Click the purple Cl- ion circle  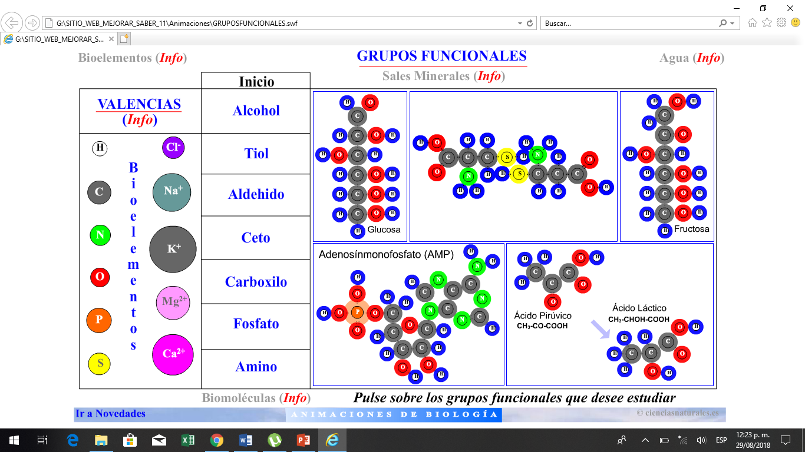coord(173,147)
